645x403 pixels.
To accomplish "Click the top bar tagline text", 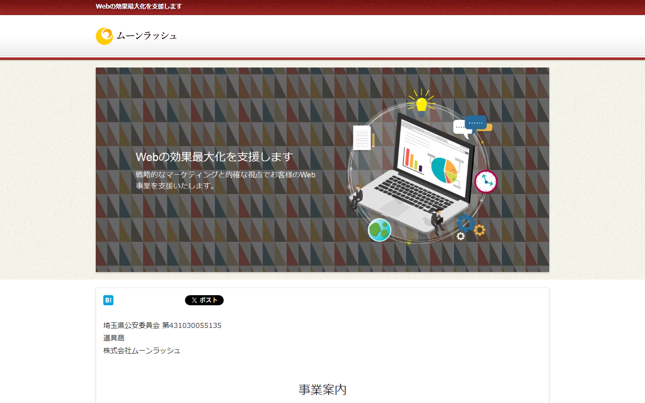I will 139,7.
